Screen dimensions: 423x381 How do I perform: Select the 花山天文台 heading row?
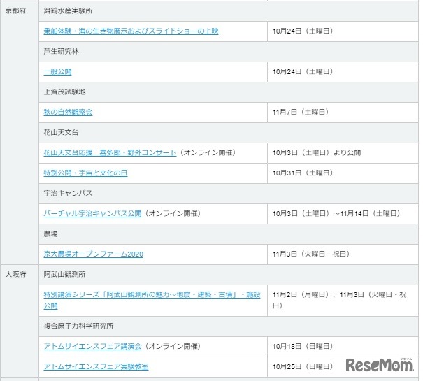click(229, 133)
